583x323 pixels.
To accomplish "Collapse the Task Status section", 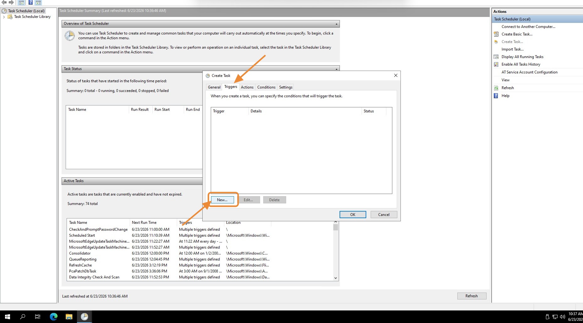I will (336, 69).
